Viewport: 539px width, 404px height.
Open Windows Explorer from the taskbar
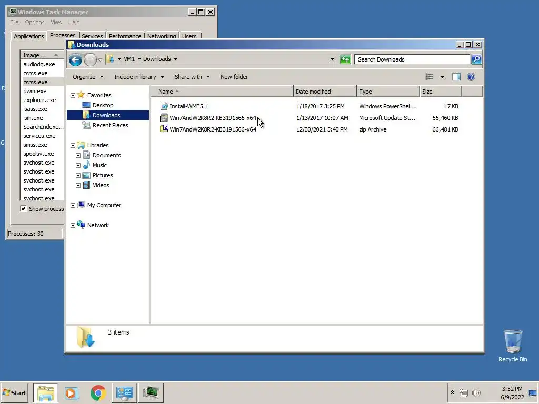(46, 392)
